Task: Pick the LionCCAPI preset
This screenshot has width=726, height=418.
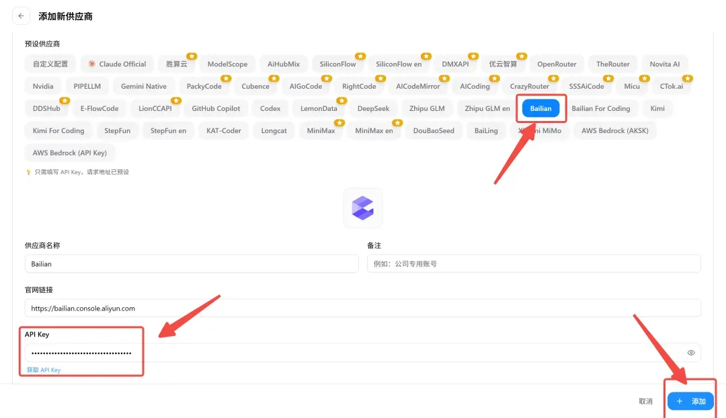Action: (155, 108)
